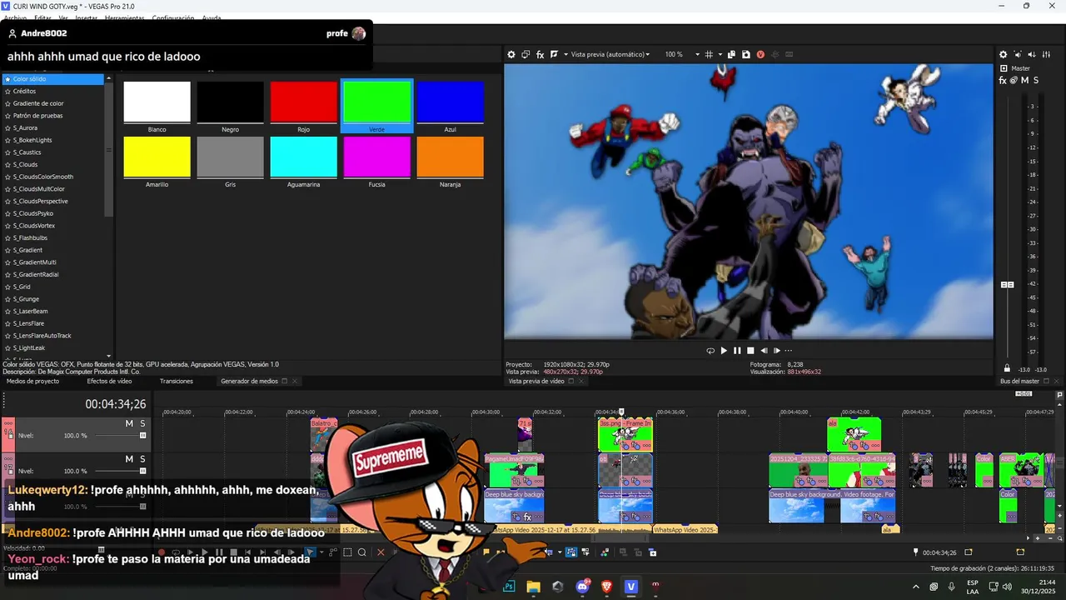Copy snapshot to clipboard icon
This screenshot has width=1066, height=600.
point(731,54)
